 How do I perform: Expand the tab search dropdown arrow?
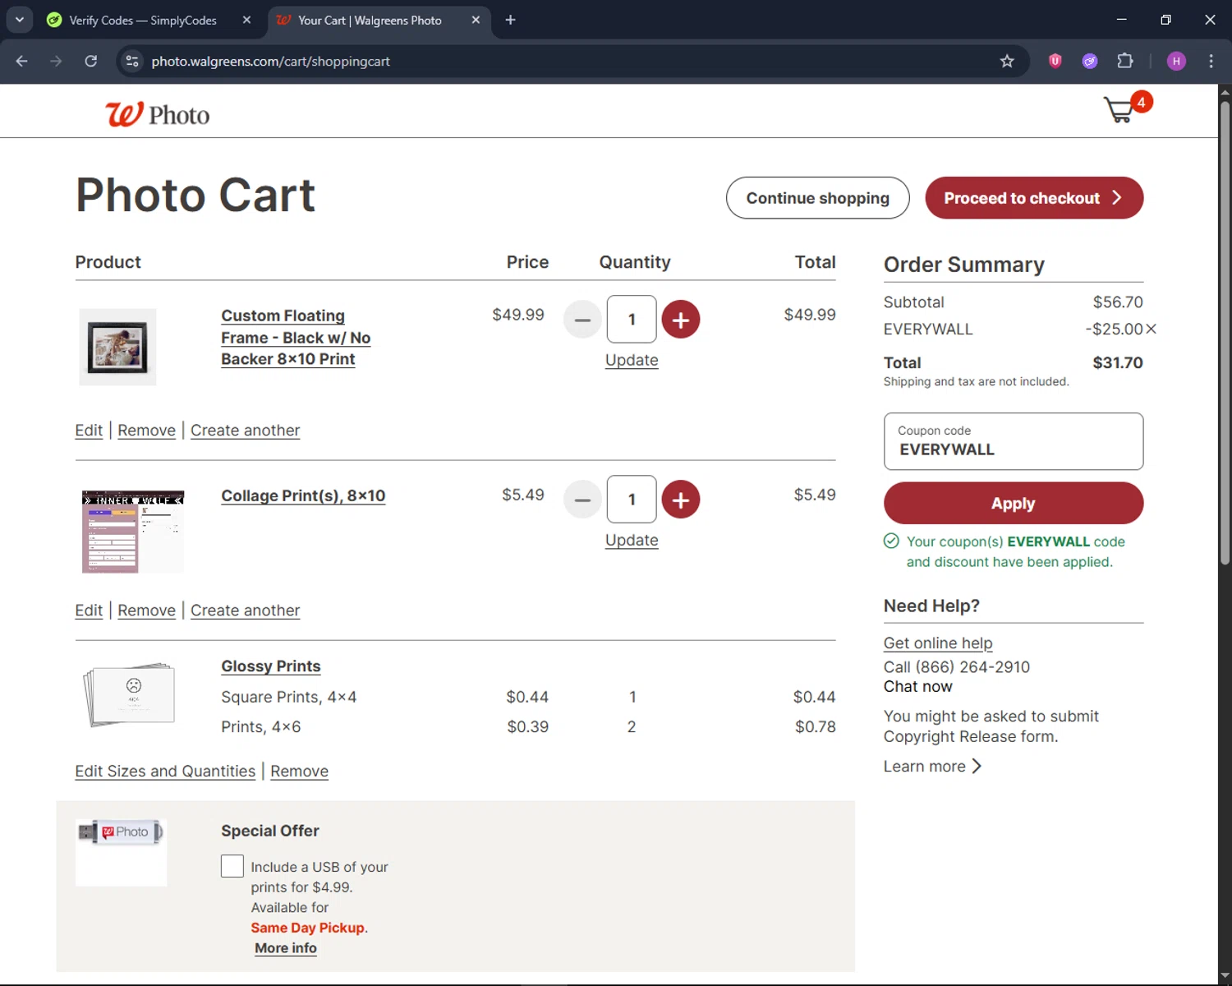pos(19,20)
